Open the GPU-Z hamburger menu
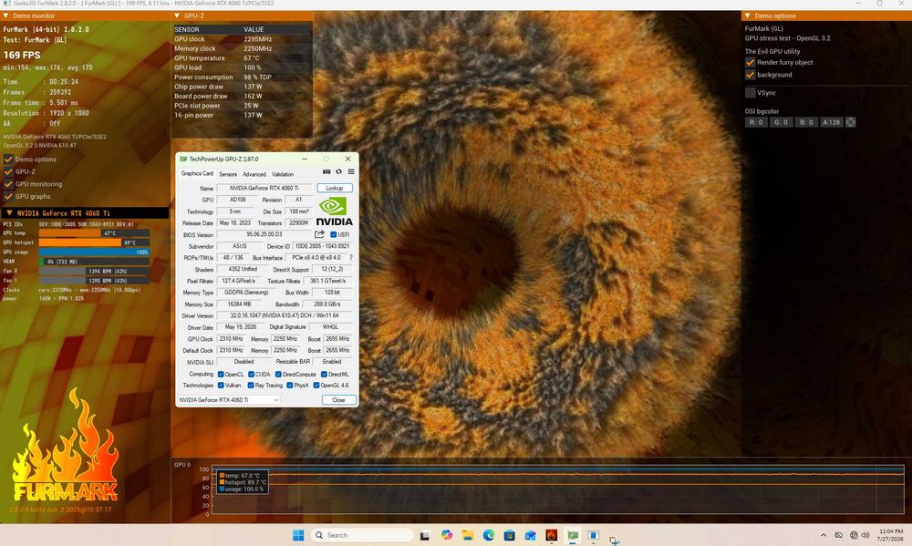 pos(351,171)
